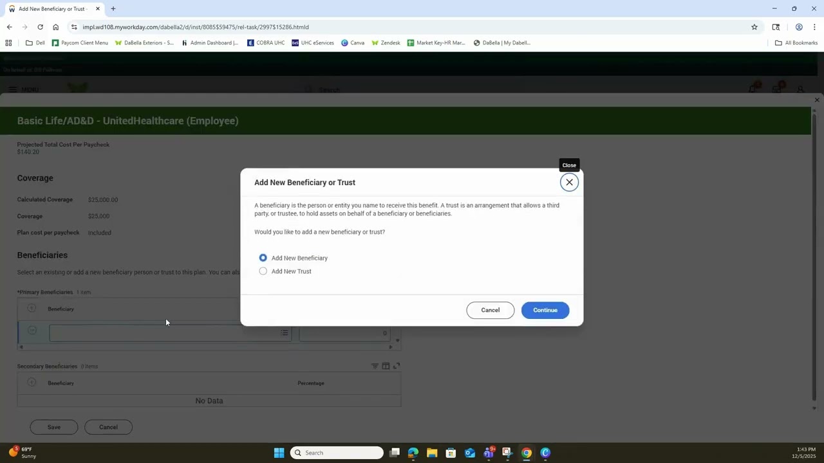This screenshot has width=824, height=463.
Task: Open the Market Key-HR bookmark
Action: (x=436, y=43)
